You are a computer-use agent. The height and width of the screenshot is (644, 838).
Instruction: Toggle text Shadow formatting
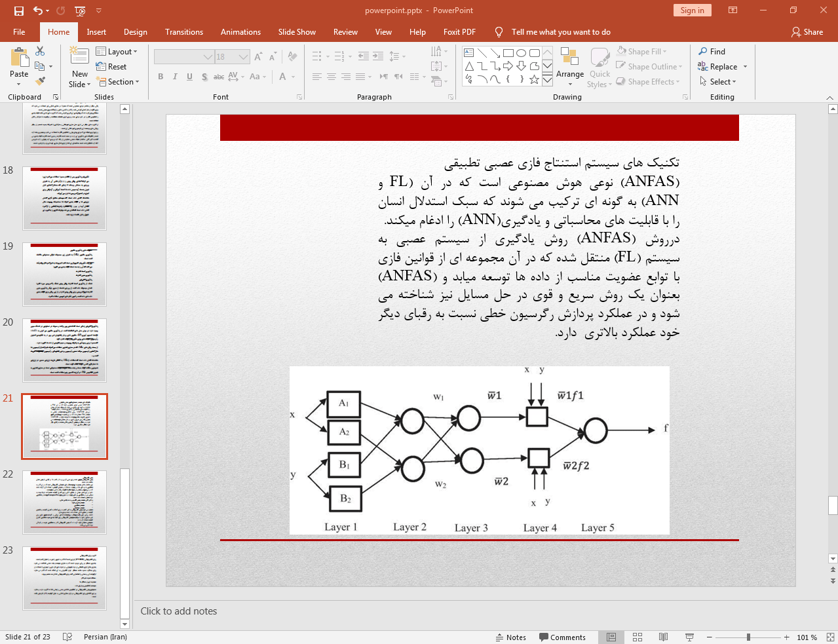(x=204, y=77)
